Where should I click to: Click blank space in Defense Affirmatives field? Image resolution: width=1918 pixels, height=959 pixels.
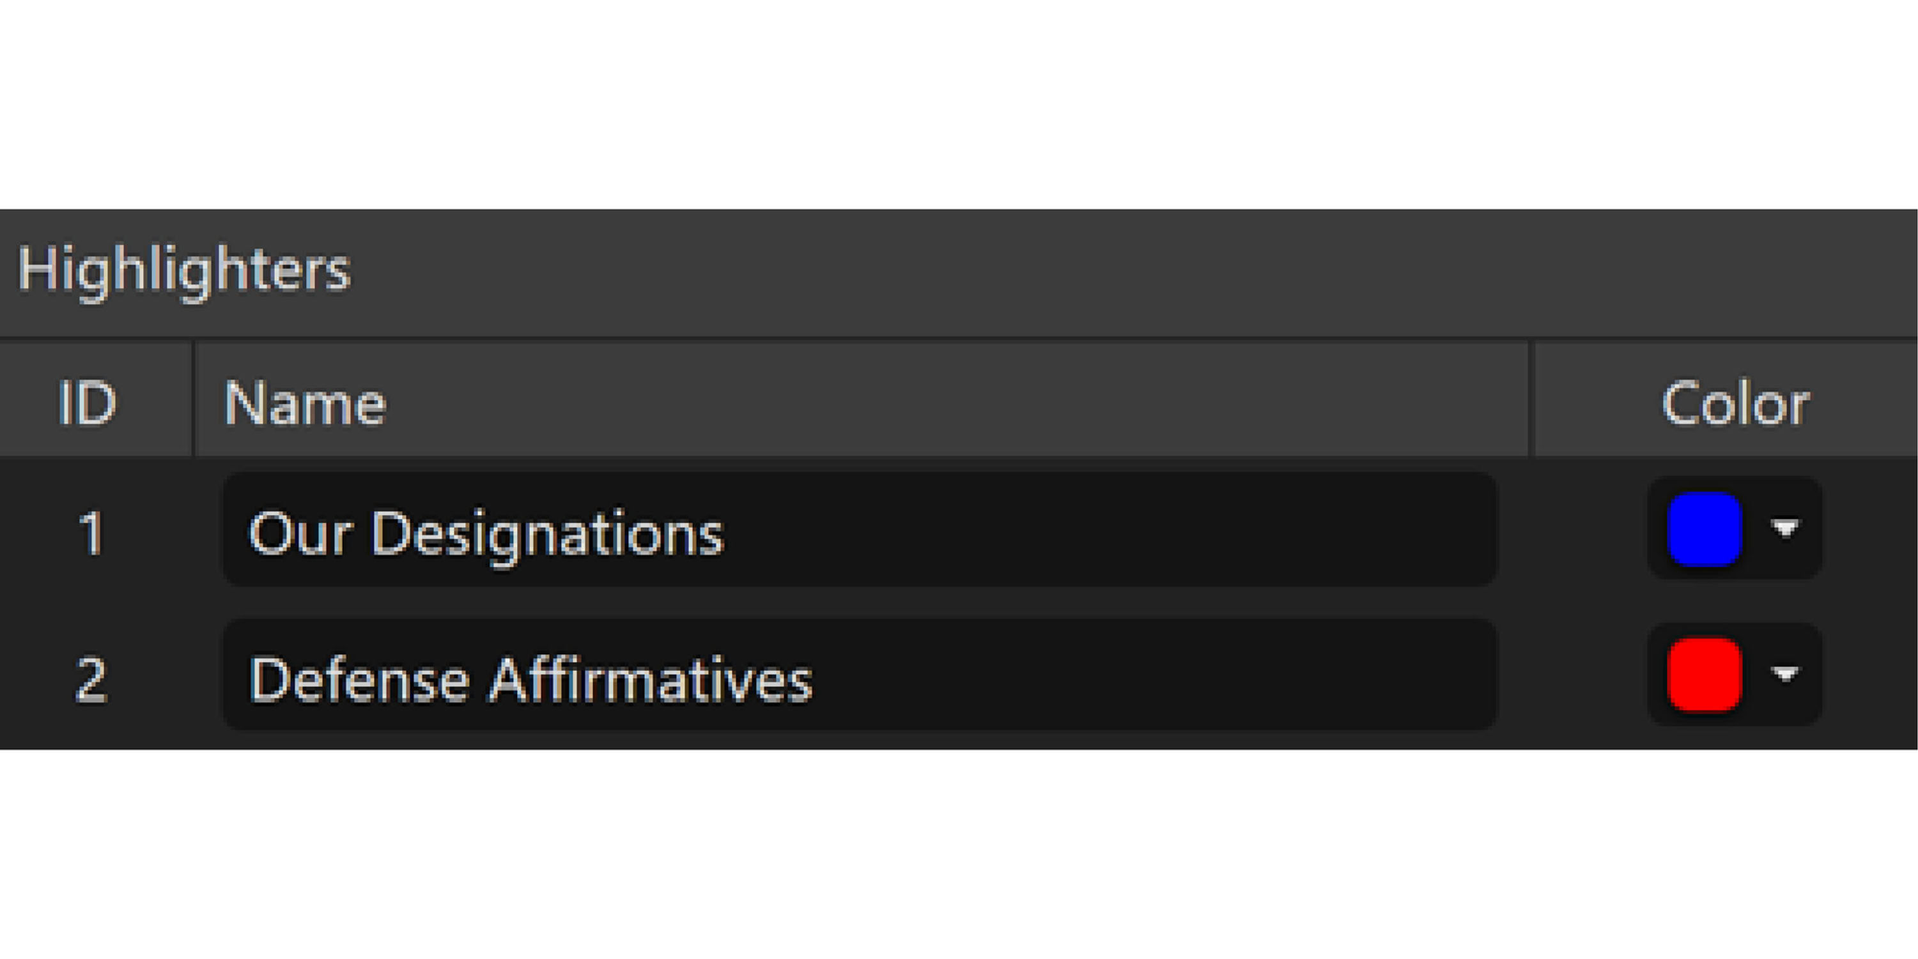1154,676
